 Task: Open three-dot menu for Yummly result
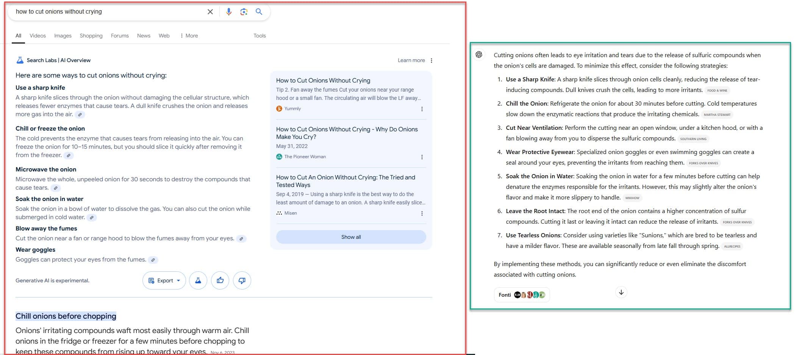click(x=422, y=109)
